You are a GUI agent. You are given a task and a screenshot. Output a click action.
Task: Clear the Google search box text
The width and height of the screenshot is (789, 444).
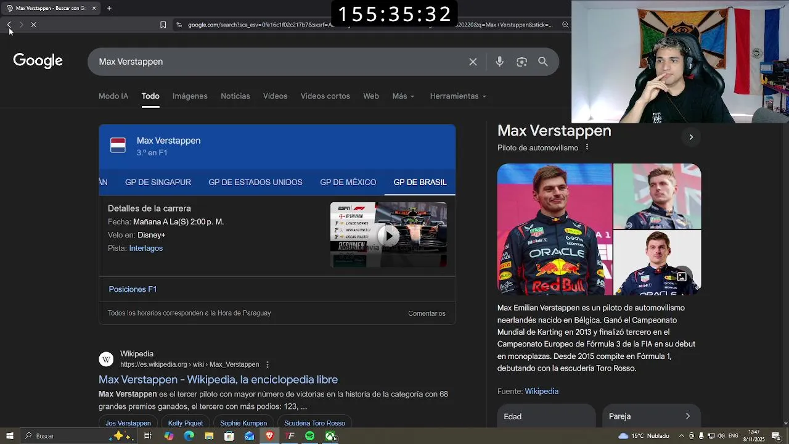pos(473,62)
